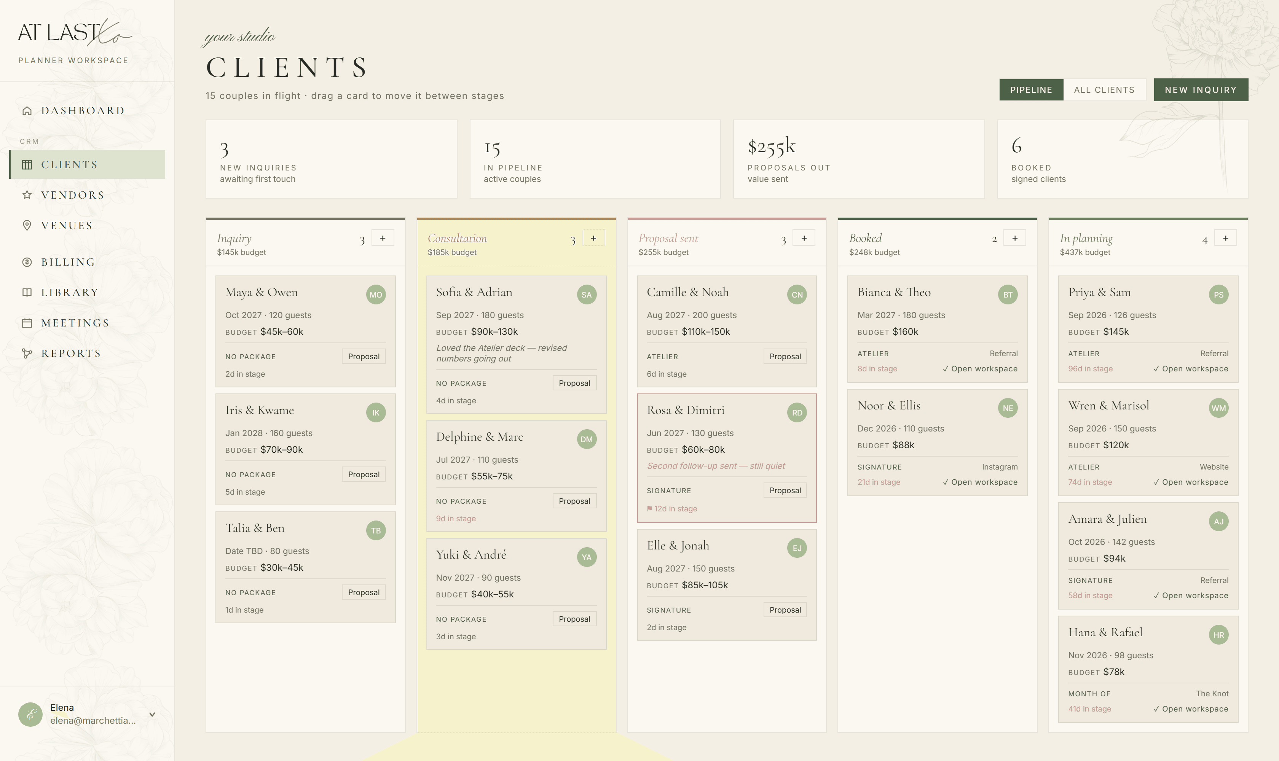Add a card to Booked column
The height and width of the screenshot is (761, 1279).
[1015, 238]
